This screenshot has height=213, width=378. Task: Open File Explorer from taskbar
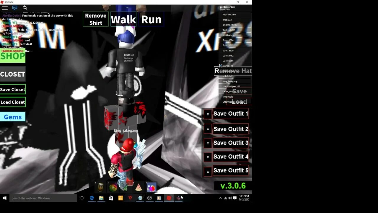point(101,198)
